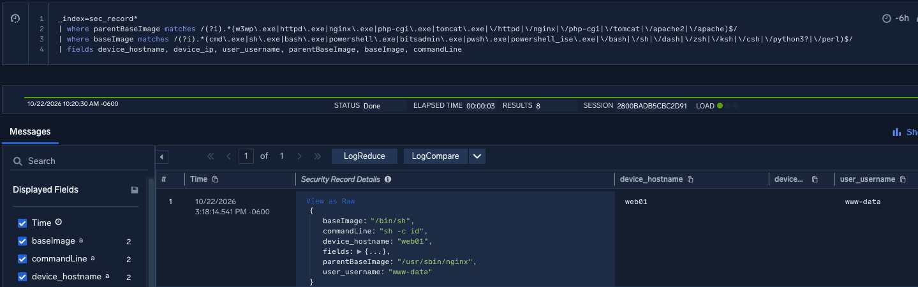Image resolution: width=918 pixels, height=287 pixels.
Task: Select the www-data username cell
Action: point(862,202)
